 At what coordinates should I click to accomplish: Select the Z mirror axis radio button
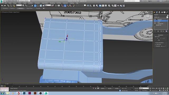[x=163, y=38]
